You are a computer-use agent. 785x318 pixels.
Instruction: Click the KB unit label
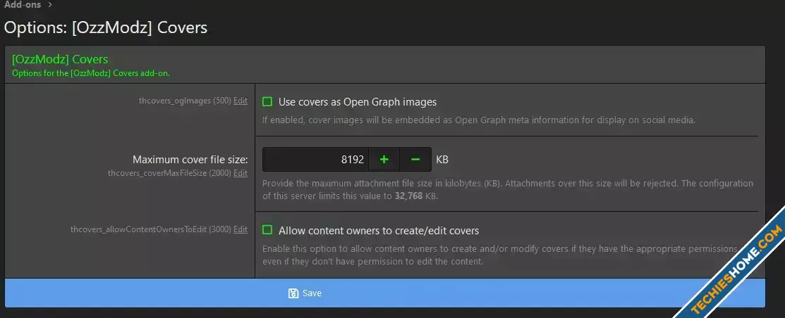click(x=442, y=160)
